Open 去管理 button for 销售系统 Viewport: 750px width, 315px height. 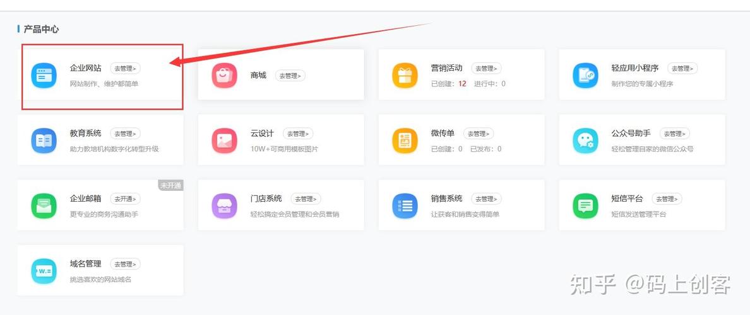[487, 199]
